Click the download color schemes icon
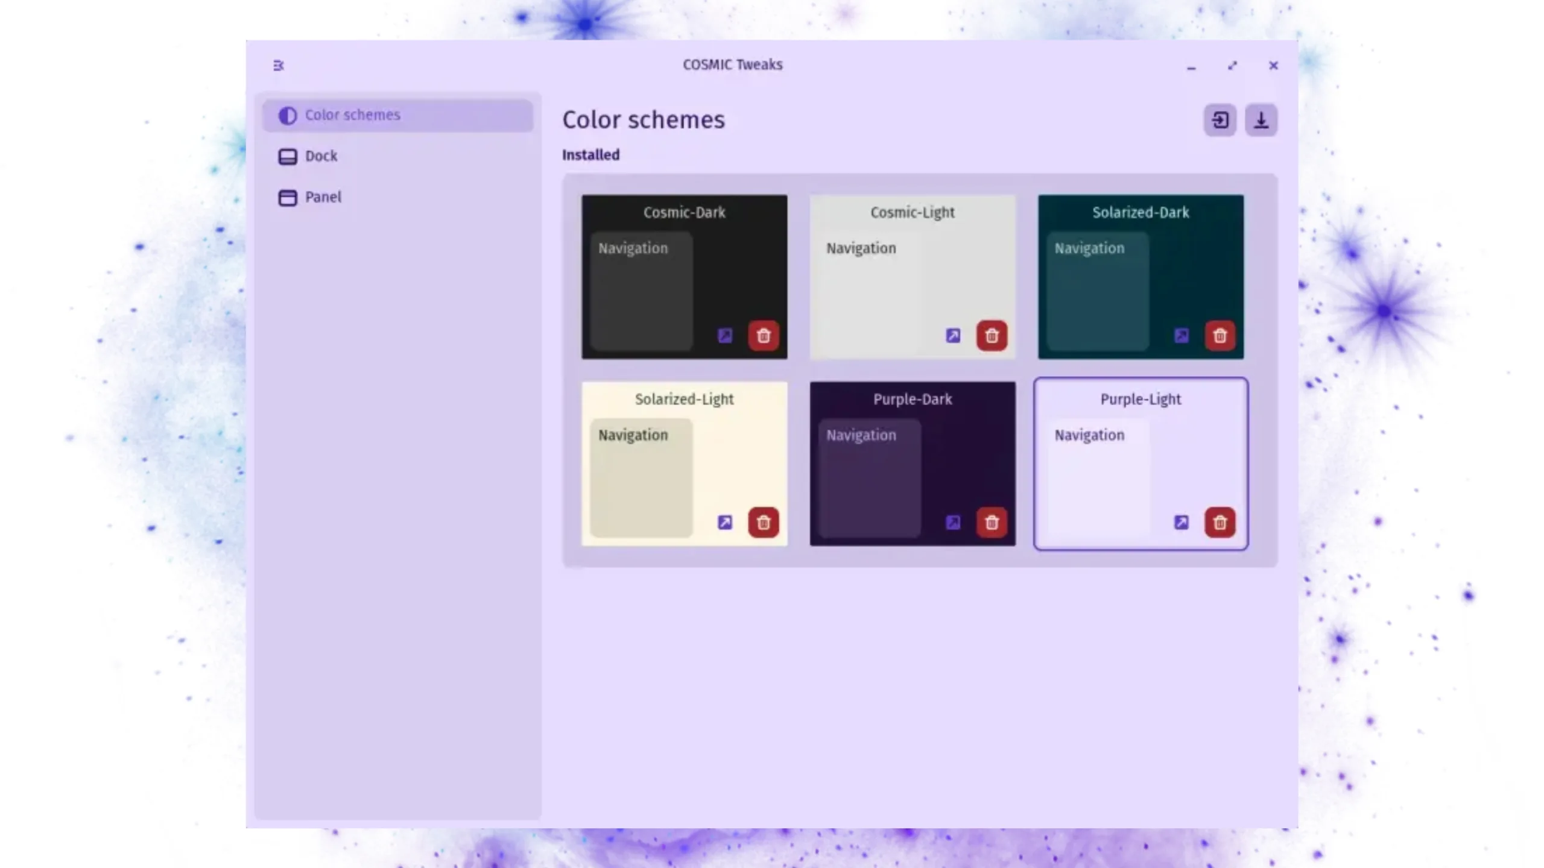The image size is (1544, 868). (x=1261, y=120)
